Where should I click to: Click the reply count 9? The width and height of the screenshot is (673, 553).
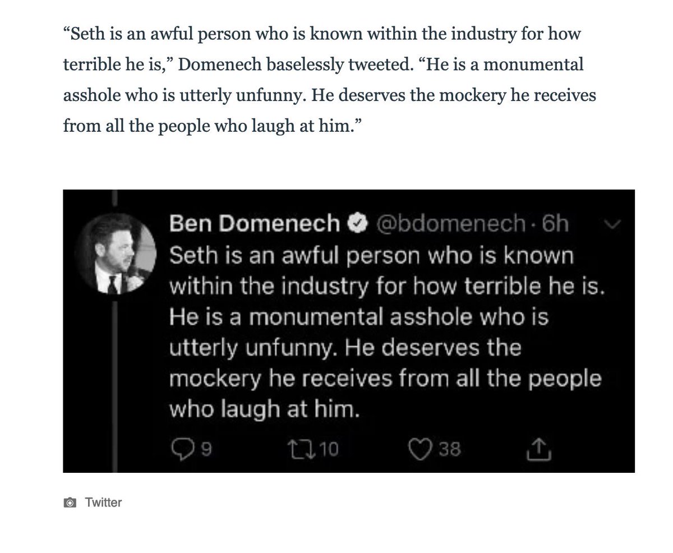206,449
